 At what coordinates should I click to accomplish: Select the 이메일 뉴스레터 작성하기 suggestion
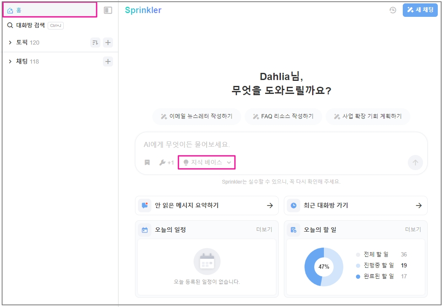197,117
